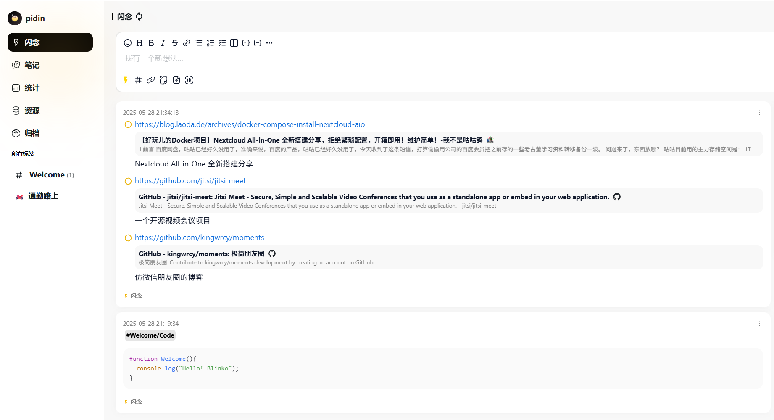Add a hashtag tag to note

[138, 80]
